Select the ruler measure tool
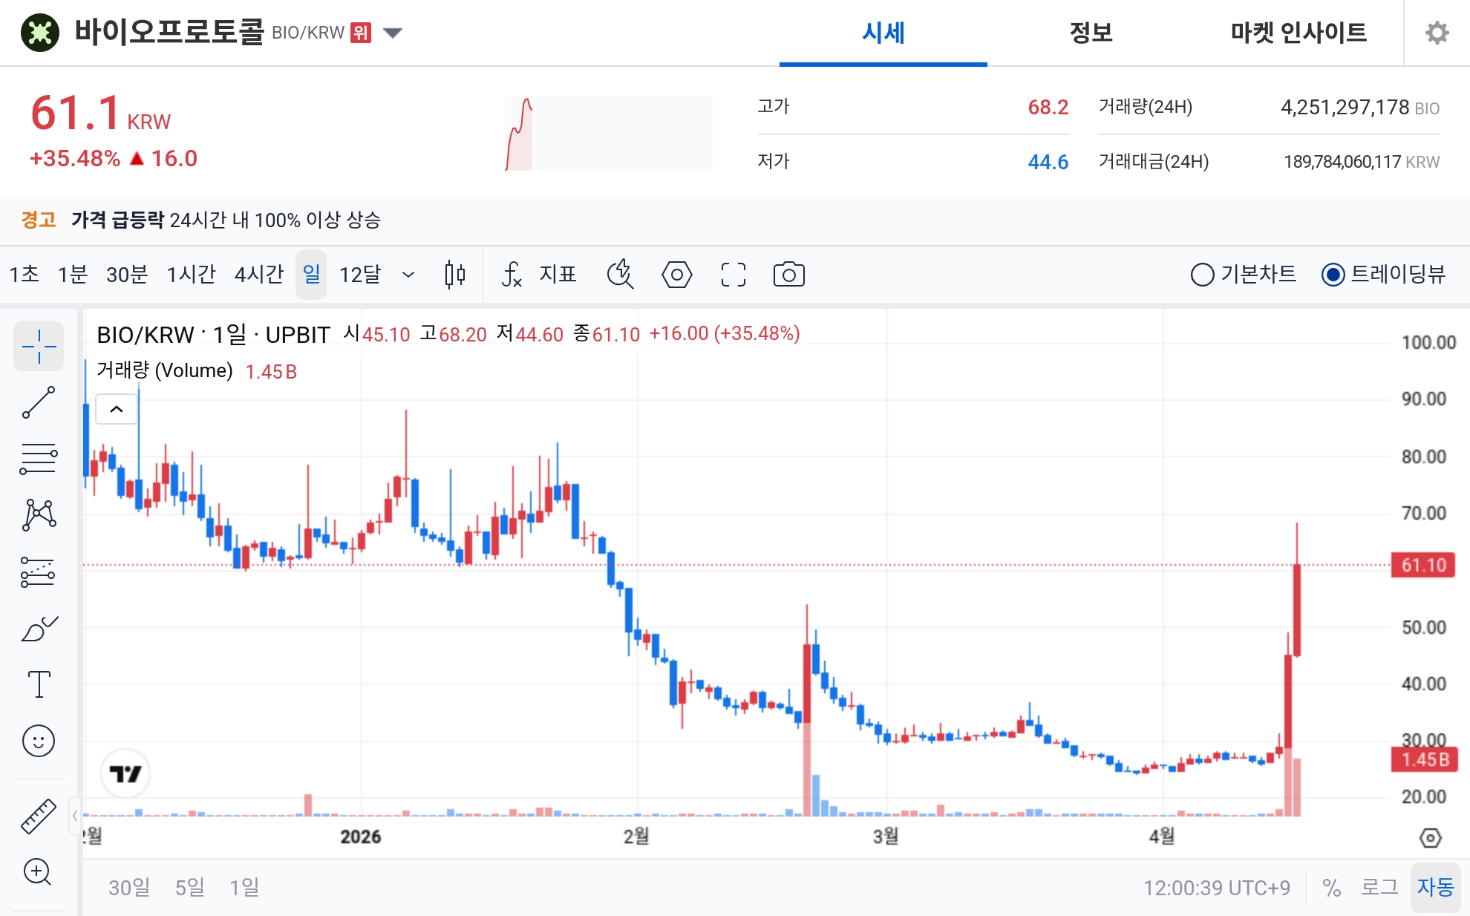Image resolution: width=1470 pixels, height=916 pixels. 39,814
